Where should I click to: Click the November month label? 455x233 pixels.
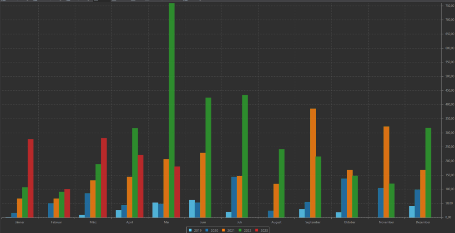[386, 222]
